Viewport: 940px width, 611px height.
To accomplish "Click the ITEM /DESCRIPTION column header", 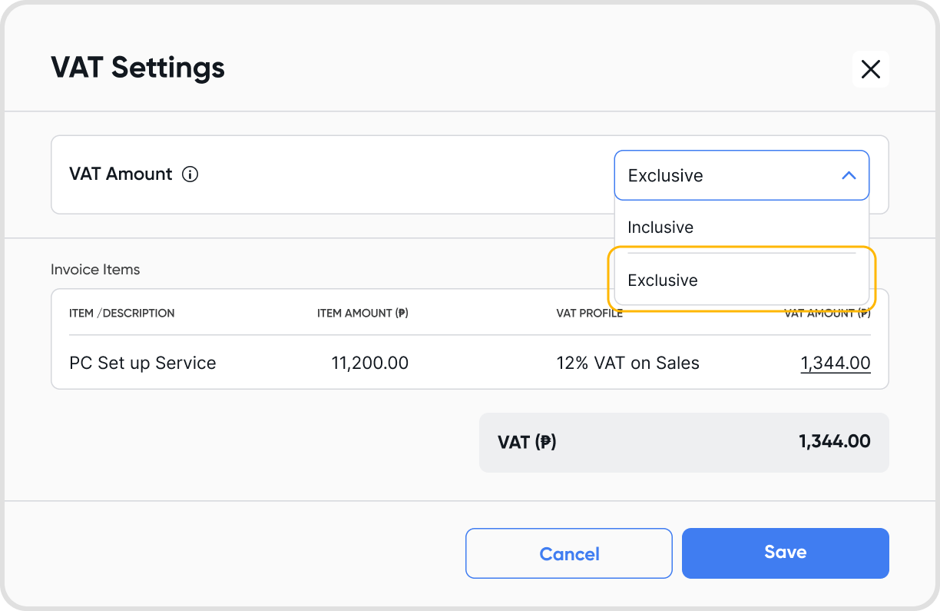I will pyautogui.click(x=121, y=314).
